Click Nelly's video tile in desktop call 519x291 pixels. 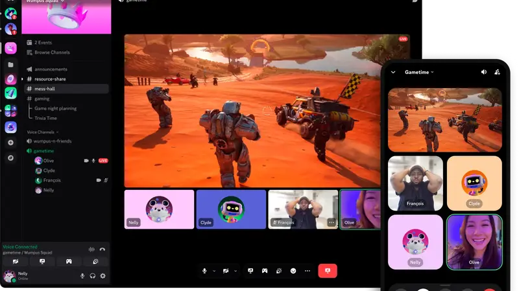coord(159,209)
